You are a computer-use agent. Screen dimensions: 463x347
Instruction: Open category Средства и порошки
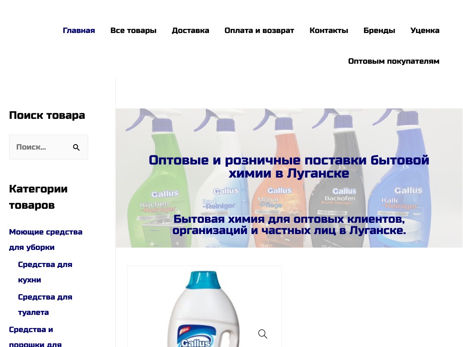click(x=35, y=336)
